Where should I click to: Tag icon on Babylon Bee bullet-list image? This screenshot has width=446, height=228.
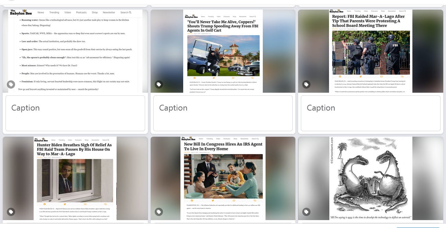tap(11, 84)
